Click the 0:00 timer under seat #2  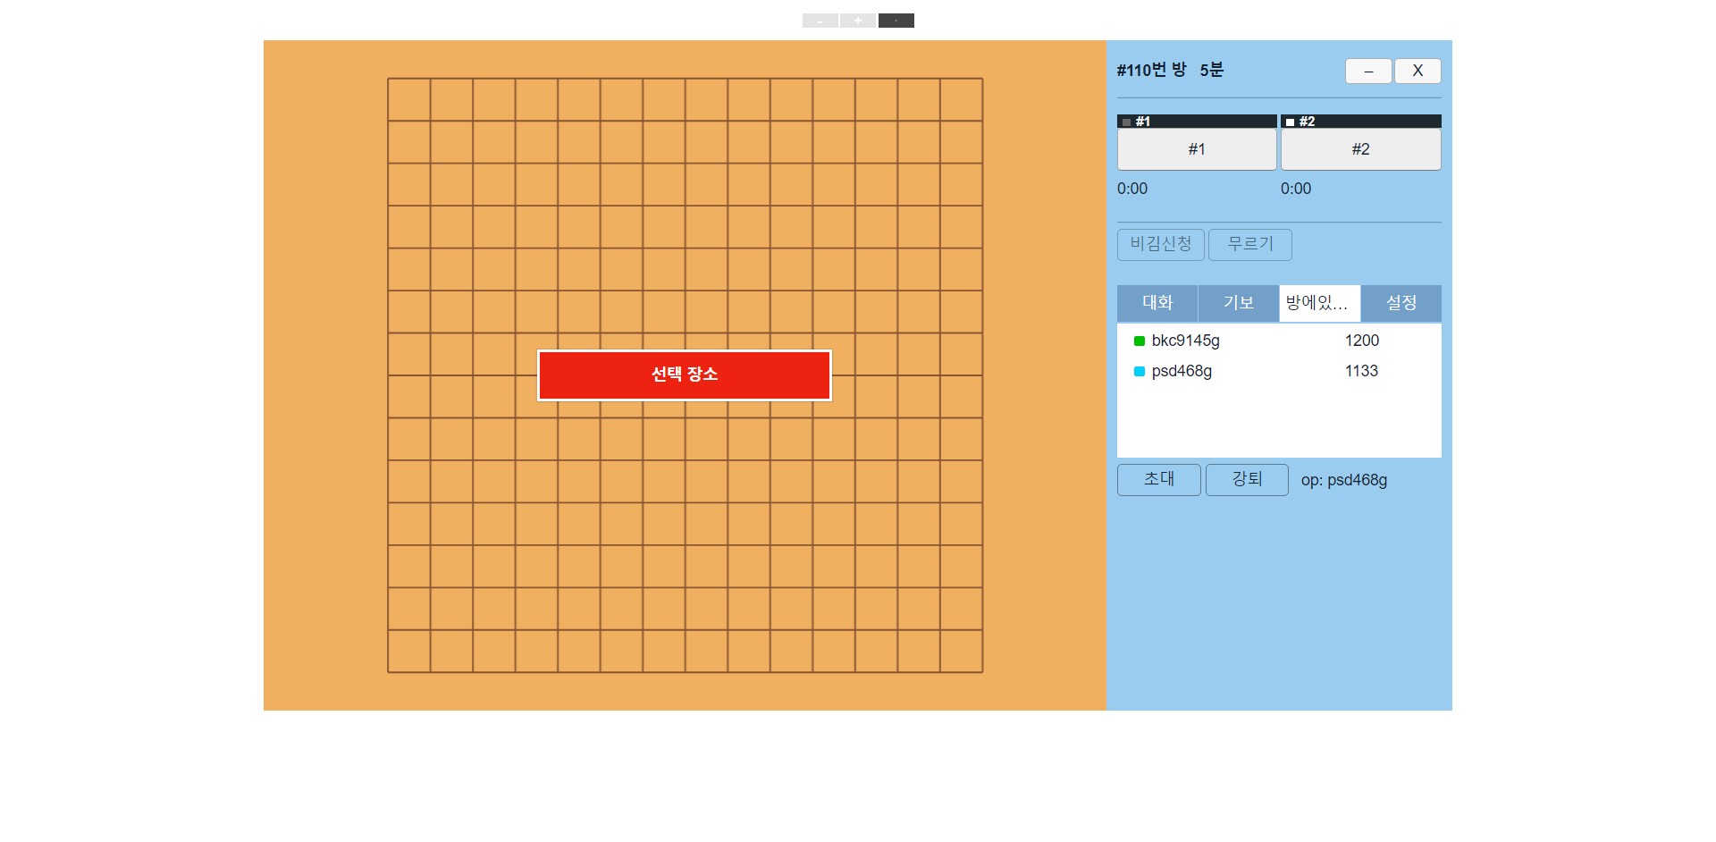point(1296,189)
